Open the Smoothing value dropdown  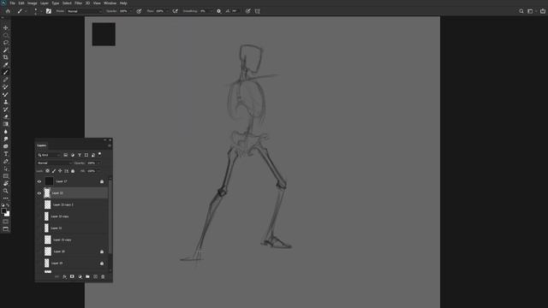[x=211, y=11]
